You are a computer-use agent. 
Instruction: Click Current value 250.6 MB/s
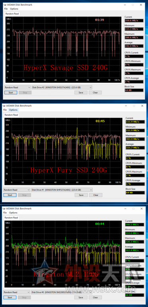[x=134, y=20]
